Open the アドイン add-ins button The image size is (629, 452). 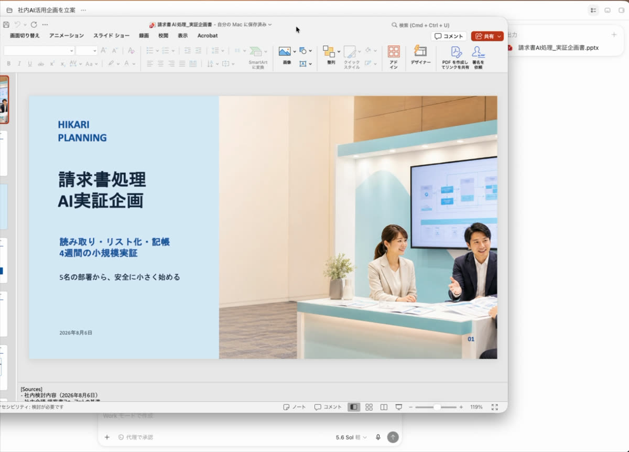[x=394, y=57]
